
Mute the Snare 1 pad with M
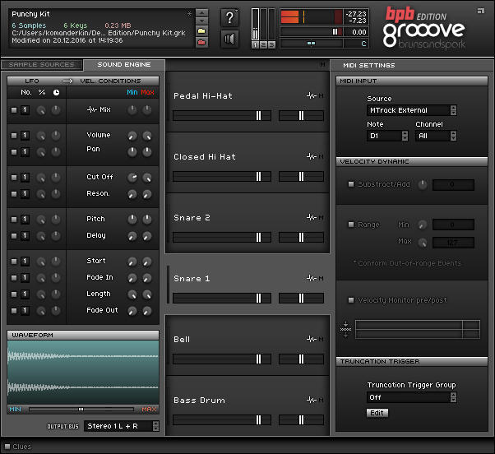click(x=321, y=278)
